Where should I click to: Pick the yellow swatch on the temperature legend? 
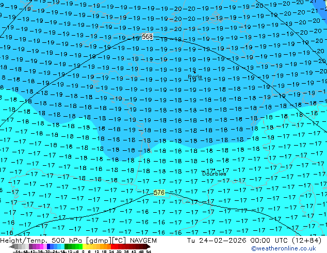coord(84,246)
